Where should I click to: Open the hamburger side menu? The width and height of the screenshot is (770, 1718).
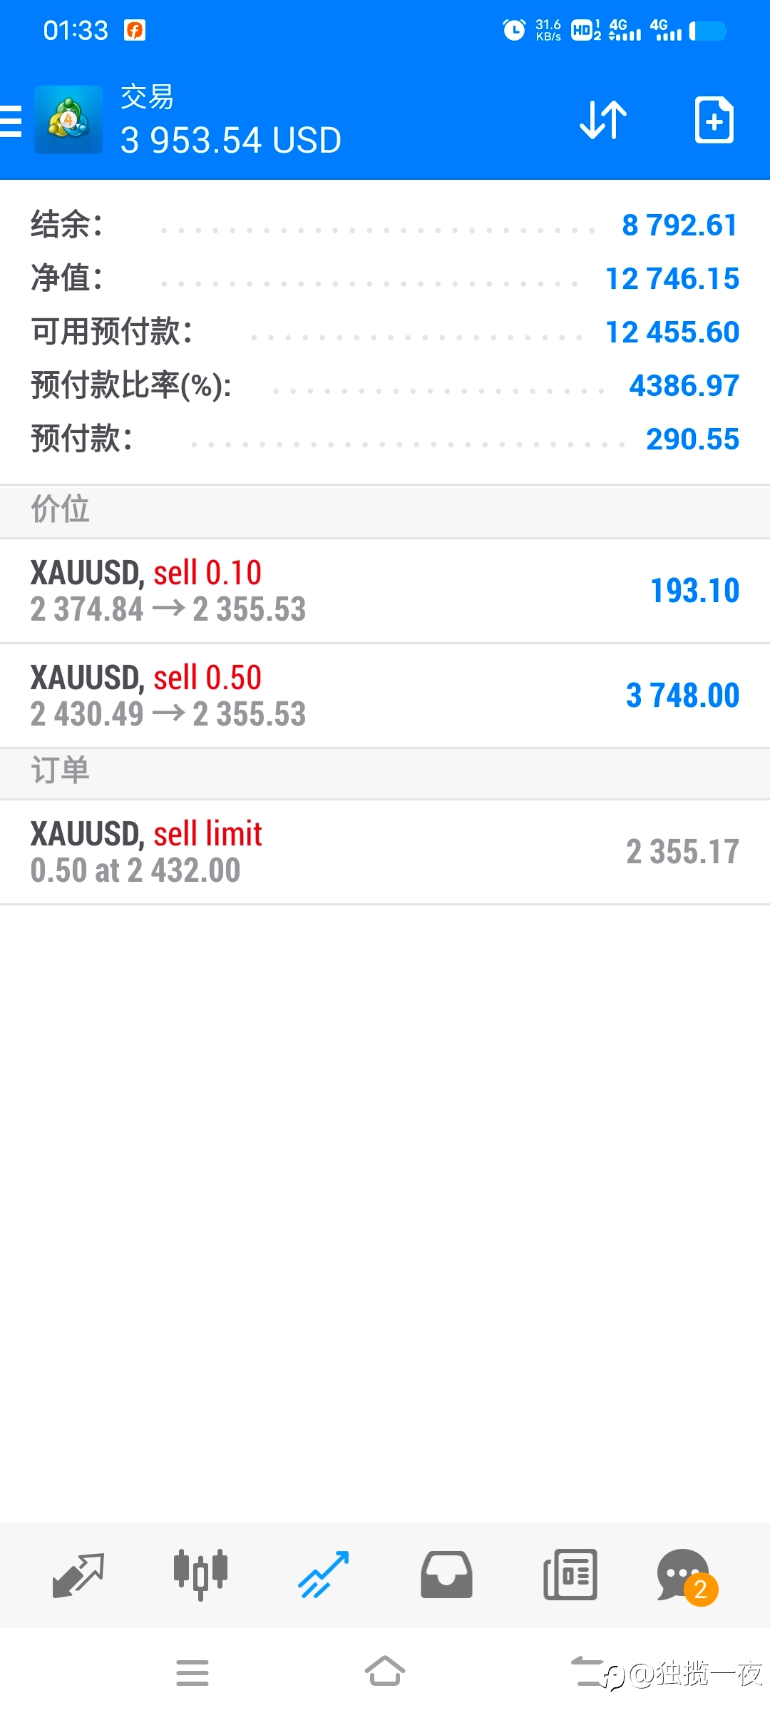(11, 121)
